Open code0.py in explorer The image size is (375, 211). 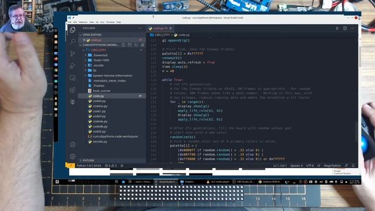click(112, 101)
